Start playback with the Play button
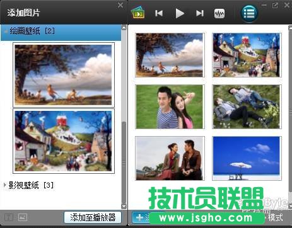292x228 pixels. tap(180, 13)
